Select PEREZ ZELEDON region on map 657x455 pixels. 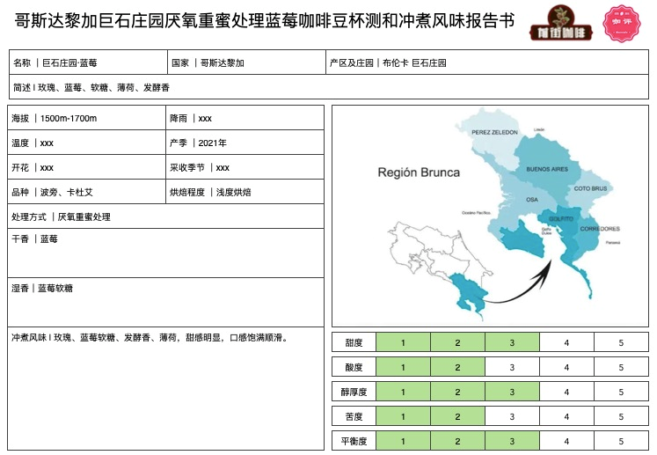coord(494,132)
